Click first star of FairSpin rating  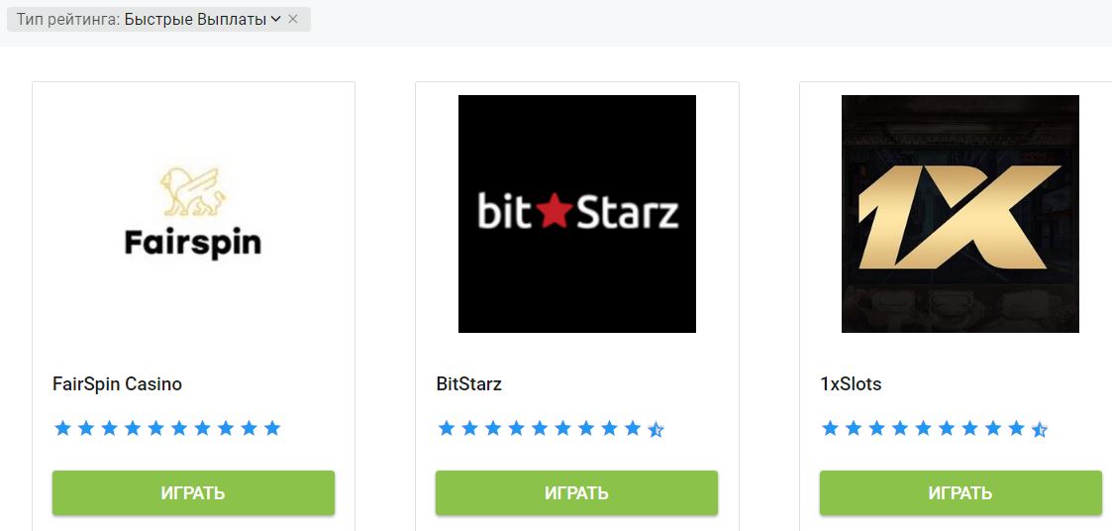(x=62, y=428)
